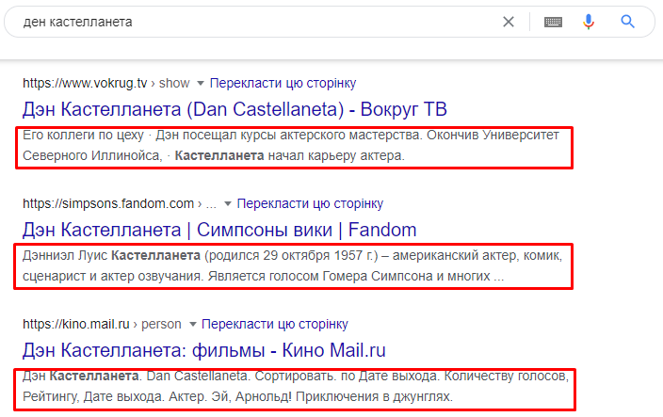The width and height of the screenshot is (663, 417).
Task: Expand the dropdown arrow next to kino.mail.ru URL
Action: (x=192, y=324)
